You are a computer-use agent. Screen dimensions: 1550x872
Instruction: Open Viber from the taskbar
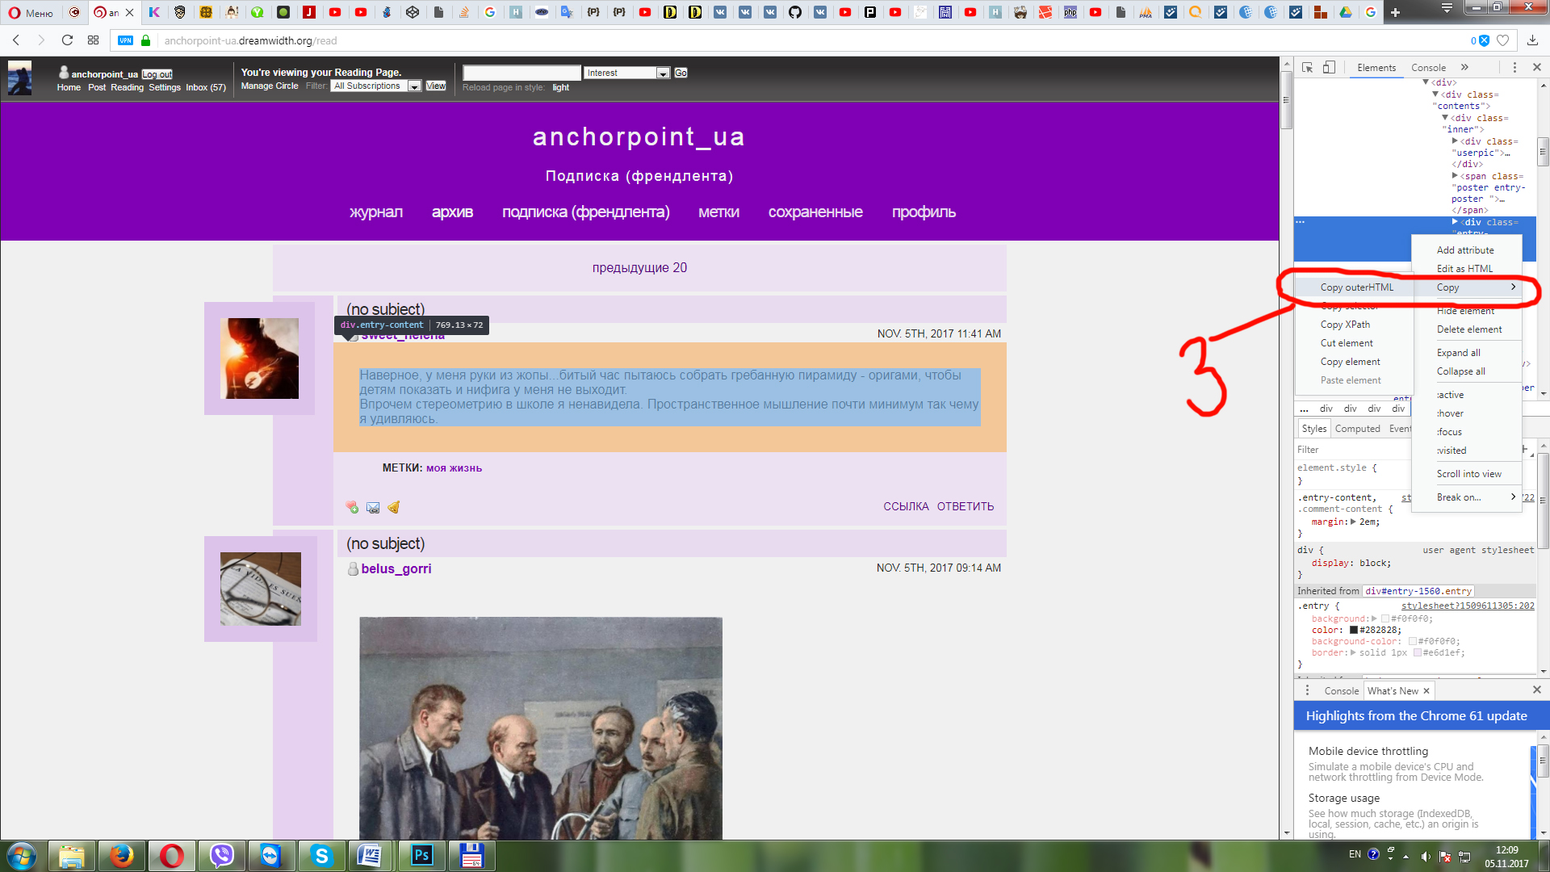tap(221, 855)
